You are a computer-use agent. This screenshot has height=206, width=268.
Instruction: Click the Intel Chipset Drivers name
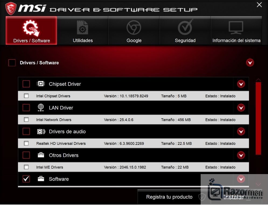tap(53, 96)
